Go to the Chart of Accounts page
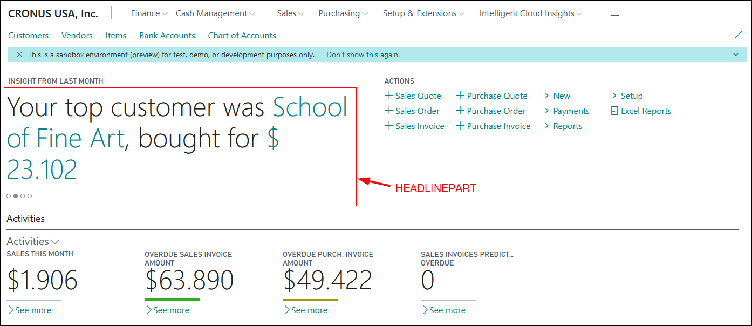The width and height of the screenshot is (752, 326). [242, 35]
